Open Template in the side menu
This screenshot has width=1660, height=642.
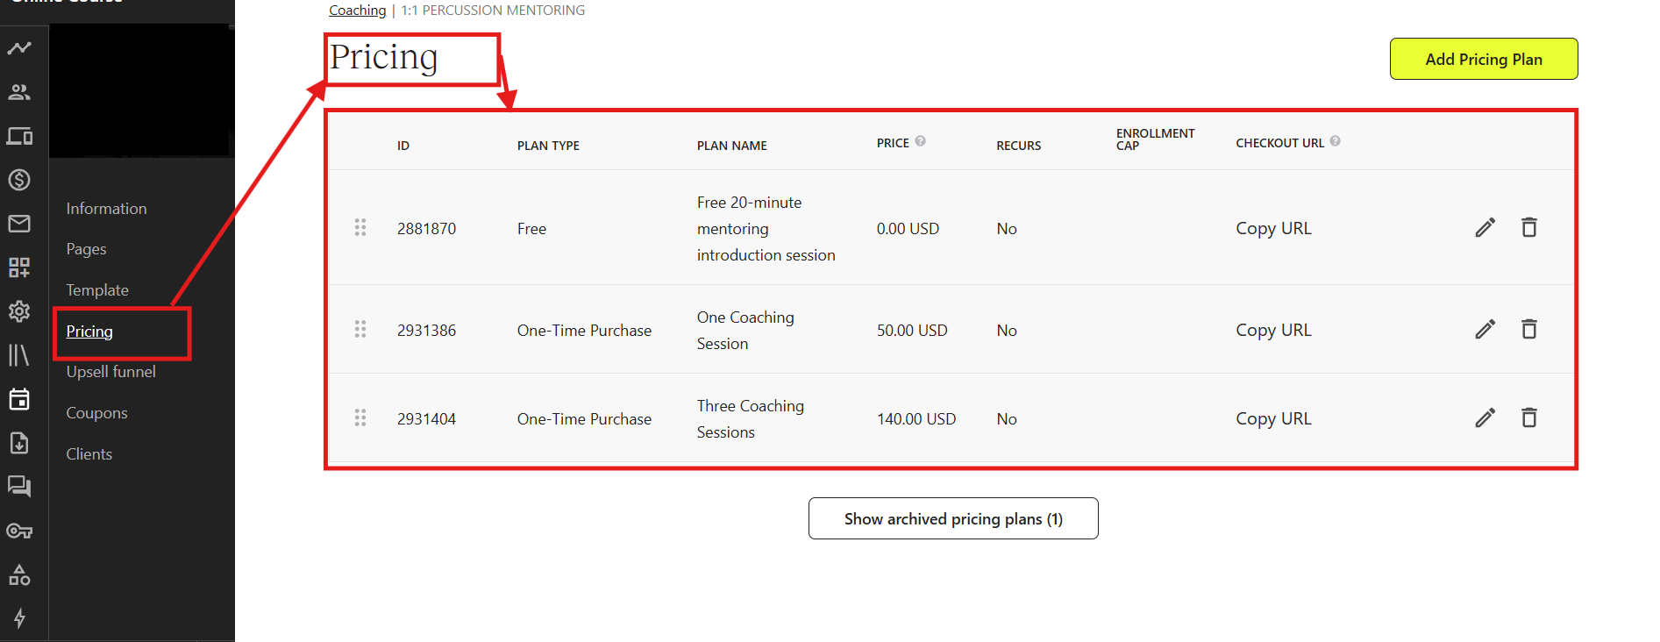(97, 290)
